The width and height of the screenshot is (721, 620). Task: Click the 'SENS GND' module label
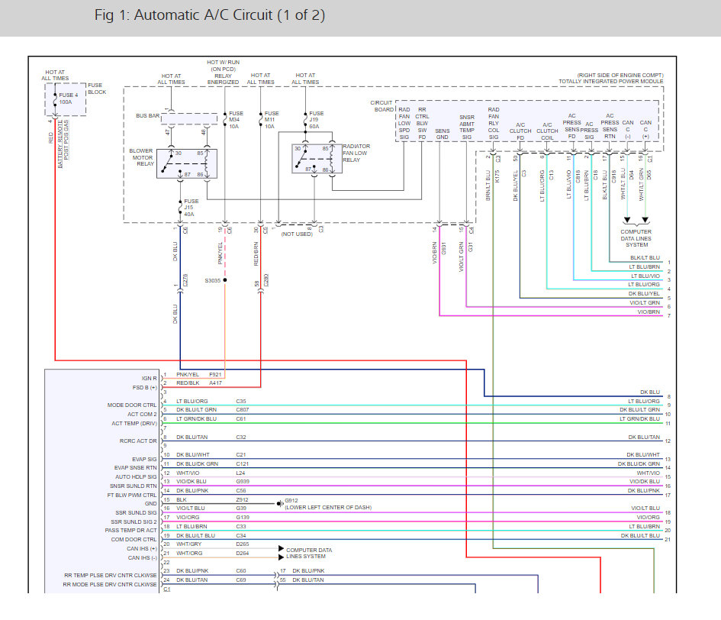pyautogui.click(x=442, y=134)
